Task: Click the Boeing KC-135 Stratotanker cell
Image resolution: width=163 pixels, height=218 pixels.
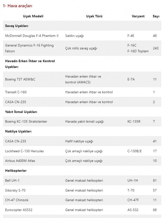Action: tap(26, 122)
